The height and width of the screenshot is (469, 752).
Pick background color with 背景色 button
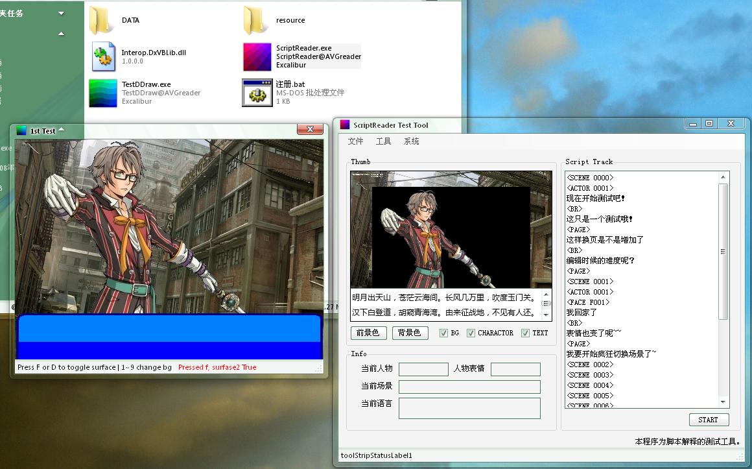(x=410, y=333)
